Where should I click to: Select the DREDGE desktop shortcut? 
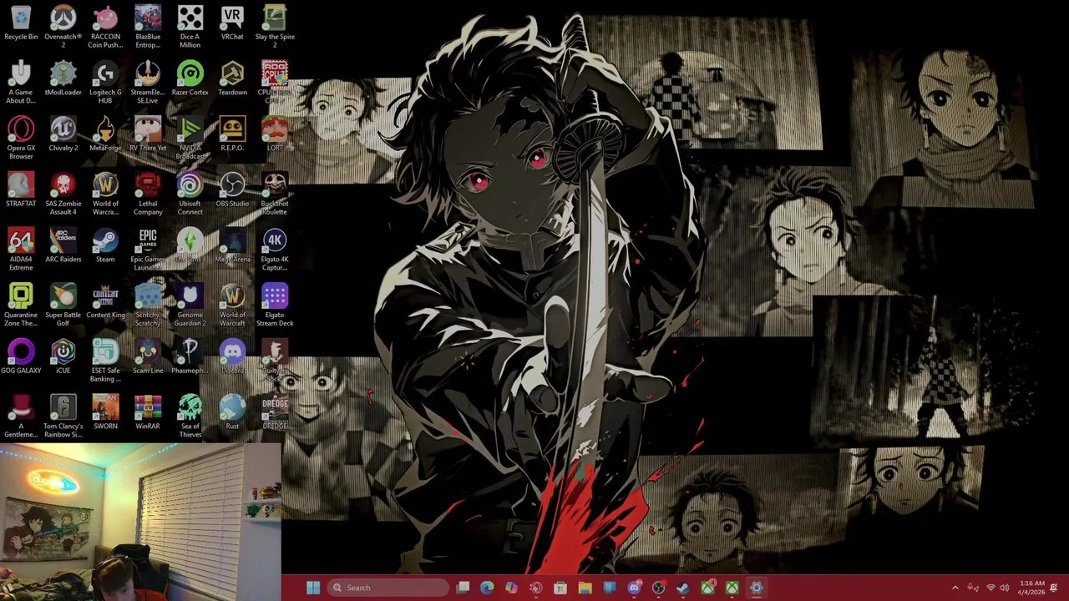pyautogui.click(x=275, y=412)
